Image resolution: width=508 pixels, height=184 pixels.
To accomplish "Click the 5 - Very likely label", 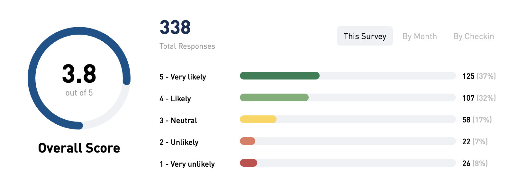I will coord(183,77).
